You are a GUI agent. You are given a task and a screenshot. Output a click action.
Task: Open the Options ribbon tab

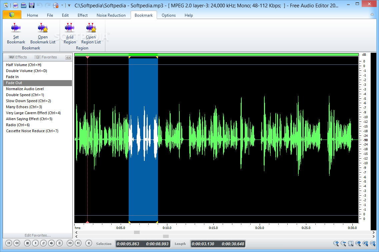point(169,15)
